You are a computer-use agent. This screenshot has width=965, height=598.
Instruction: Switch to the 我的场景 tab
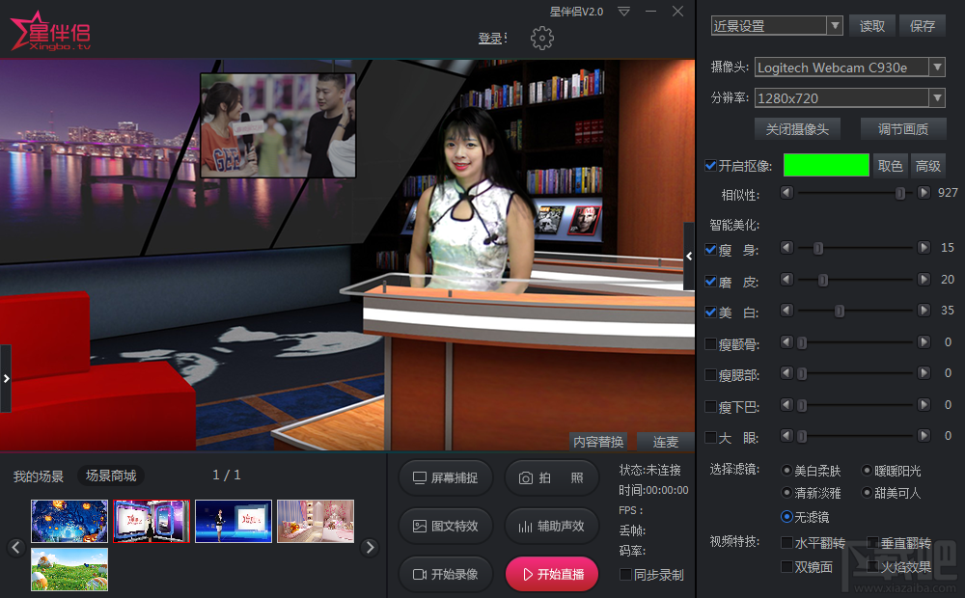(x=39, y=476)
